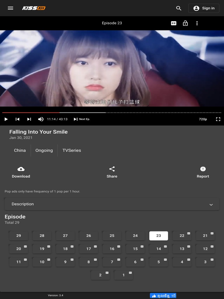Click the Total 29 text
Screen dimensions: 224x299
pos(12,222)
